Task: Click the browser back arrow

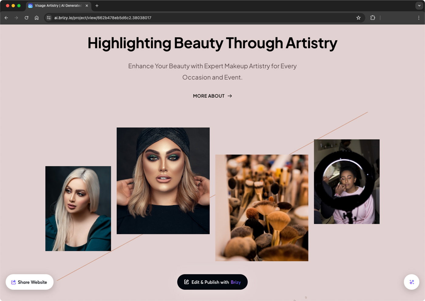Action: click(6, 18)
